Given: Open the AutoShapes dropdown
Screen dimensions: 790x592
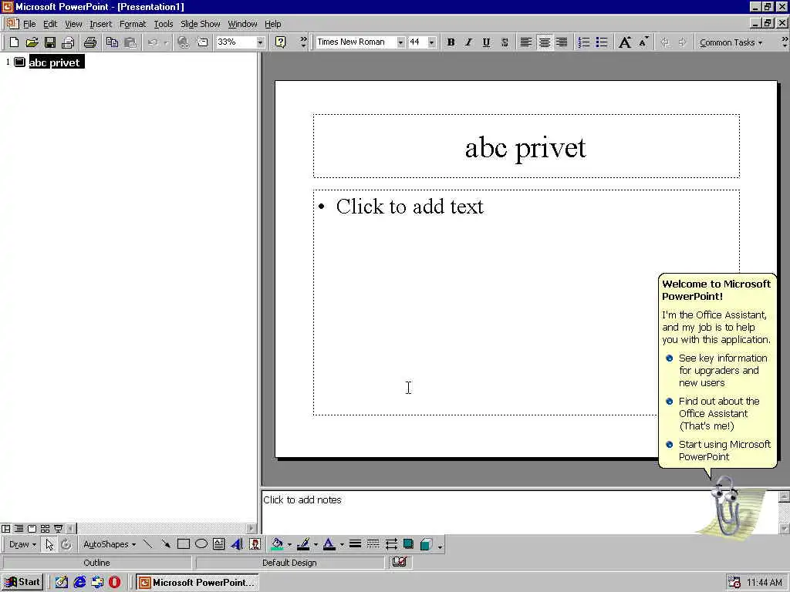Looking at the screenshot, I should point(110,544).
